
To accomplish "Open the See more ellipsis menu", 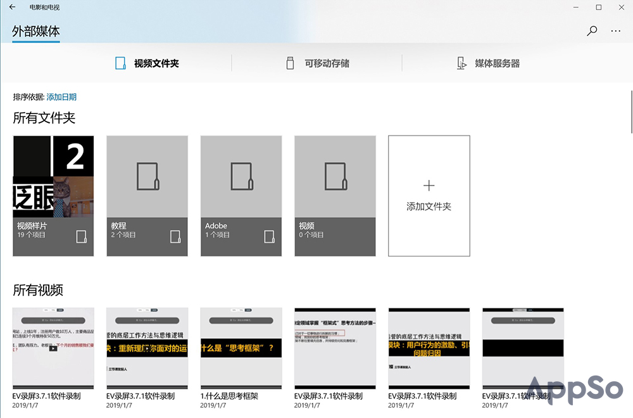I will tap(615, 30).
